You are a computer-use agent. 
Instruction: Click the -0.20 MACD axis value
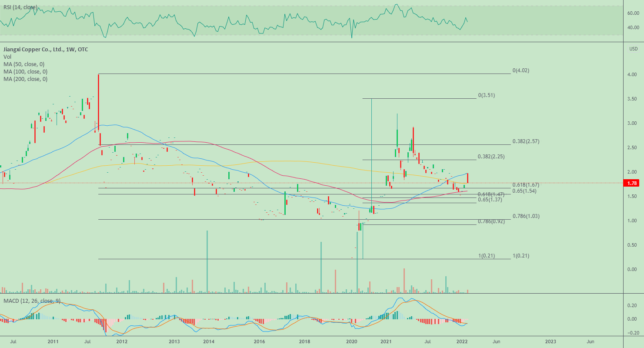(633, 333)
